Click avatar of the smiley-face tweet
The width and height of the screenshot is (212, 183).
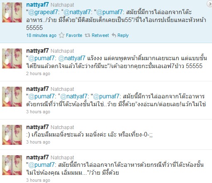pos(12,135)
